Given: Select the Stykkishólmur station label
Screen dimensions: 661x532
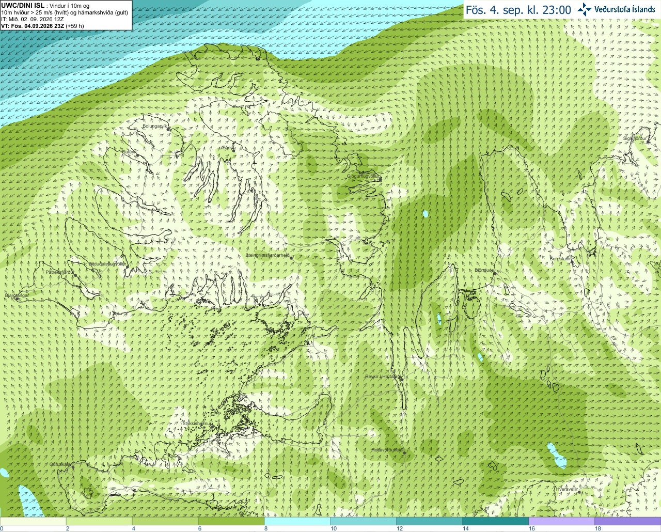Looking at the screenshot, I should (x=197, y=423).
